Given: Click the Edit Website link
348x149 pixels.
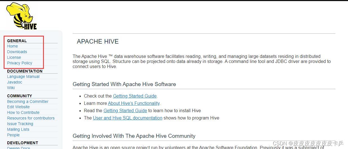Looking at the screenshot, I should [x=18, y=107].
